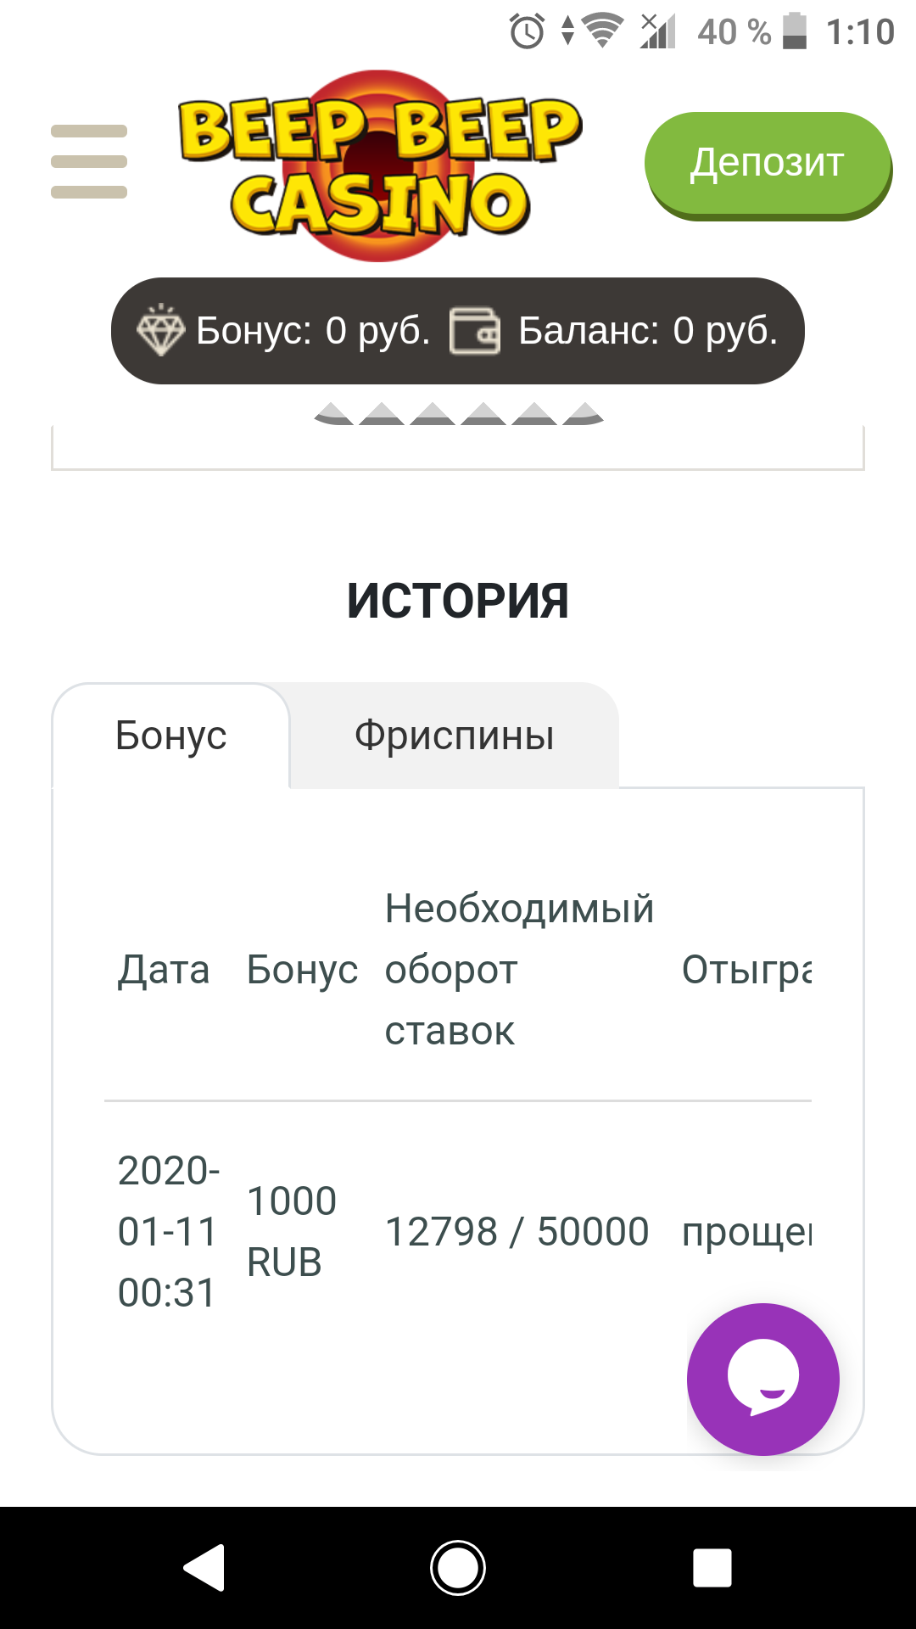The width and height of the screenshot is (916, 1629).
Task: Tap the wallet balance icon
Action: [474, 331]
